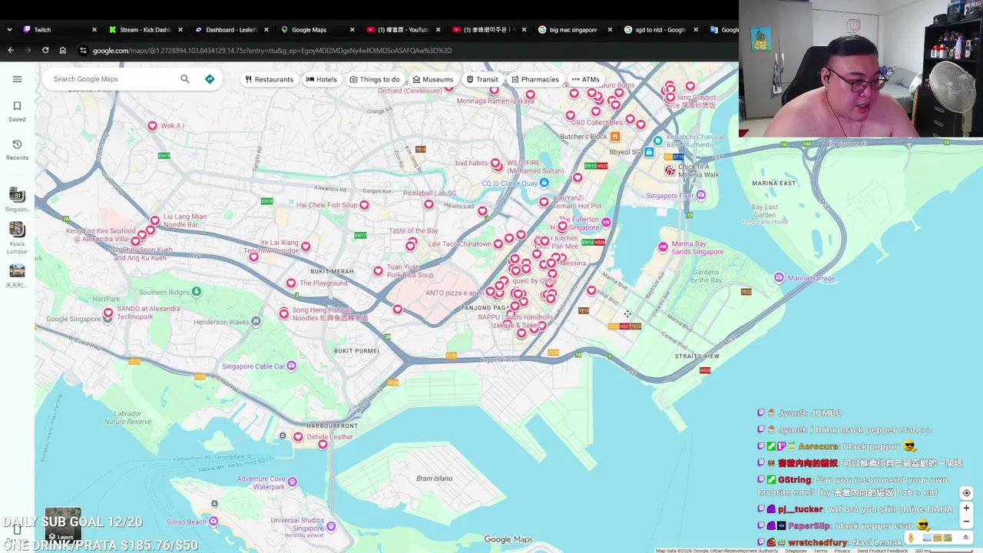Filter map by Pharmacies
Viewport: 983px width, 553px height.
tap(535, 79)
